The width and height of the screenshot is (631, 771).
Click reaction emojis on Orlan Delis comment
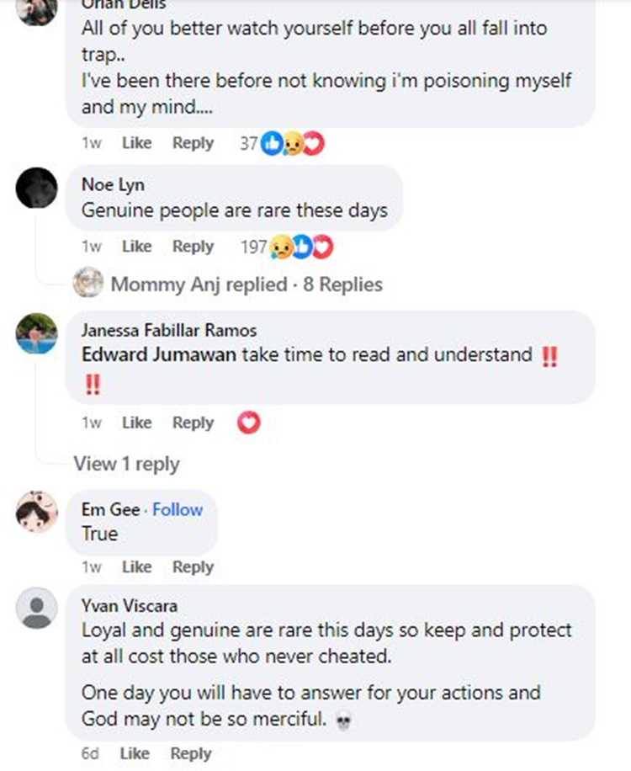click(x=292, y=144)
